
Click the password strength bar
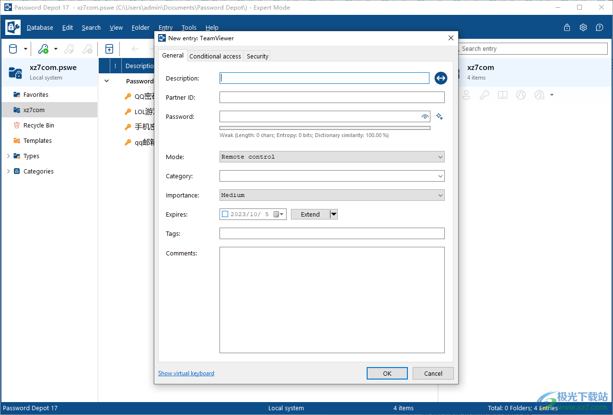(325, 128)
